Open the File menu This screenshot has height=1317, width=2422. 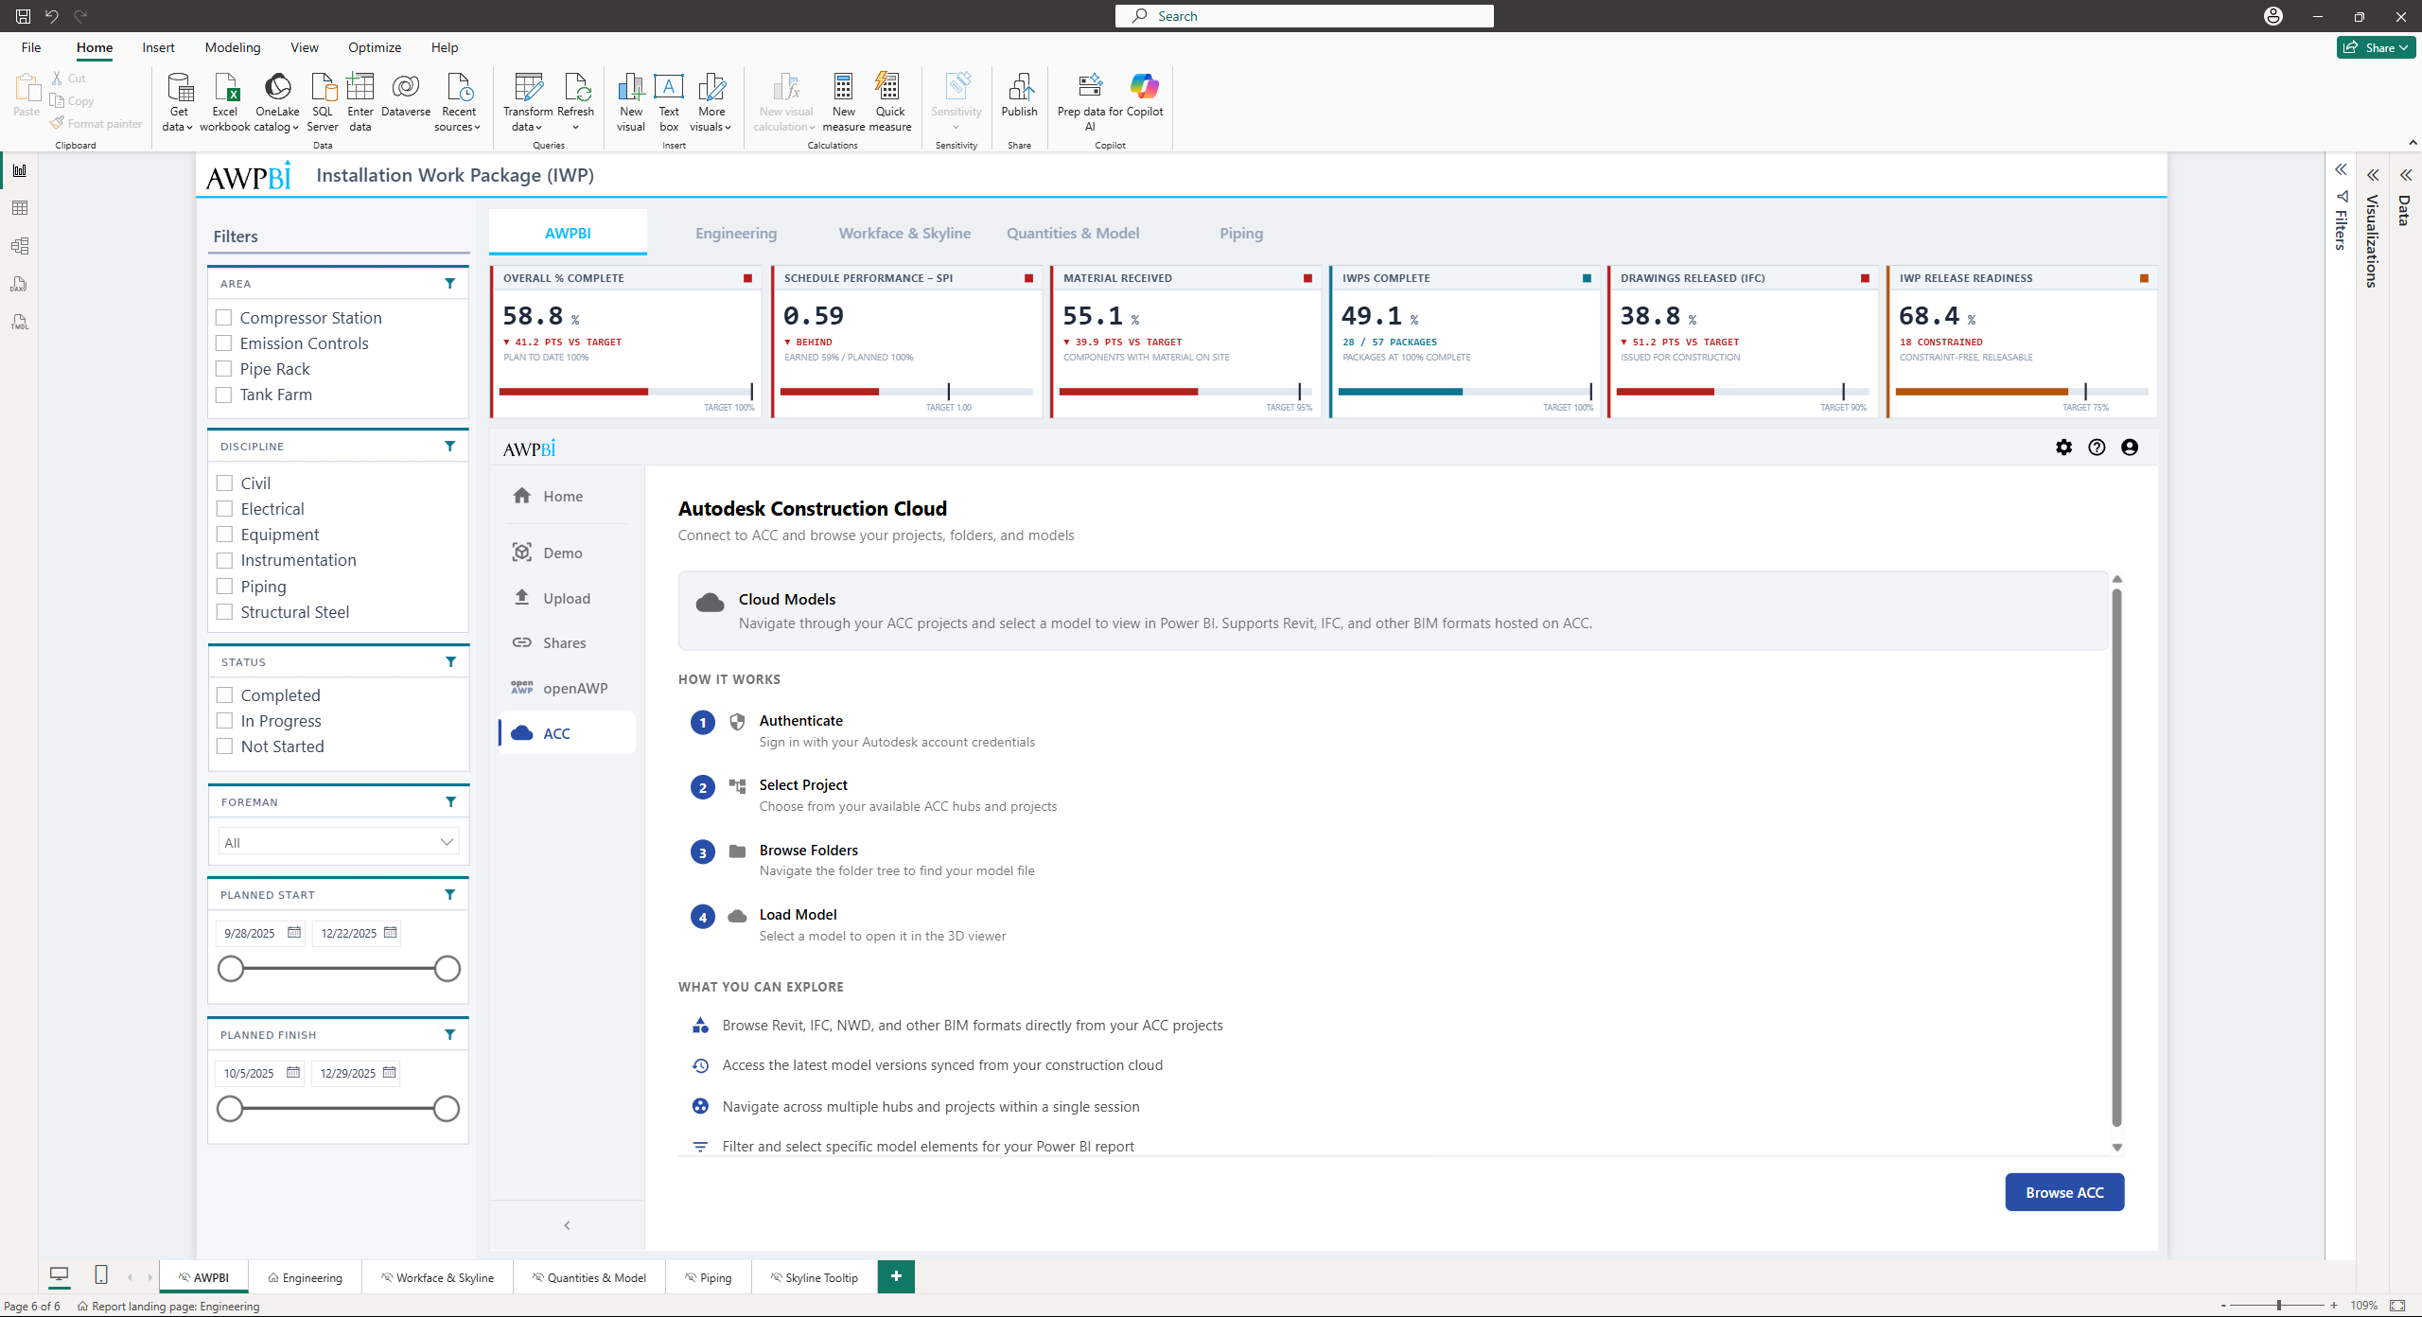tap(31, 47)
